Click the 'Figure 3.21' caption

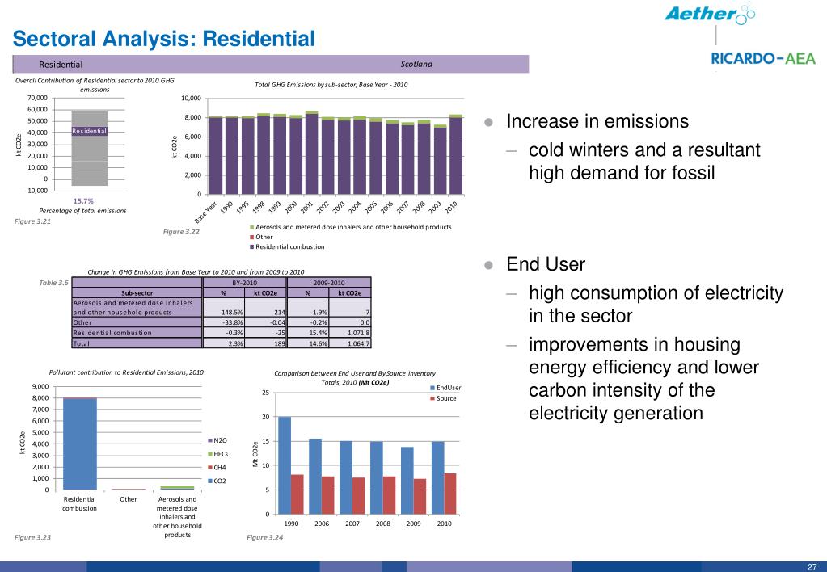coord(32,221)
